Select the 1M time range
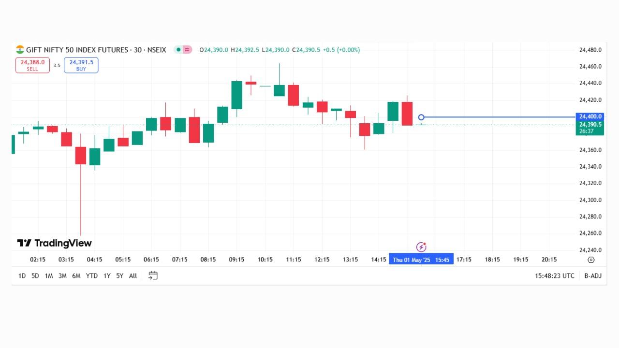Viewport: 619px width, 348px height. (x=49, y=276)
